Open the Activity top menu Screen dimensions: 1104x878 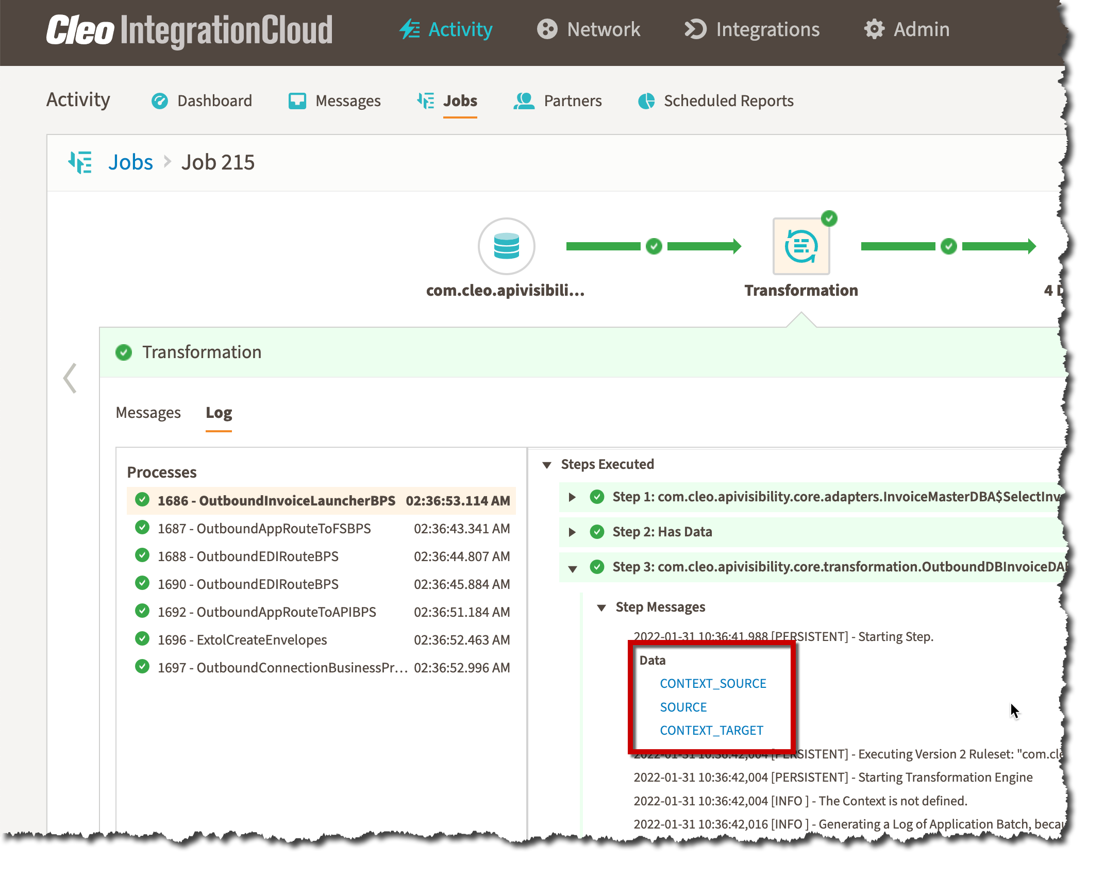coord(446,29)
